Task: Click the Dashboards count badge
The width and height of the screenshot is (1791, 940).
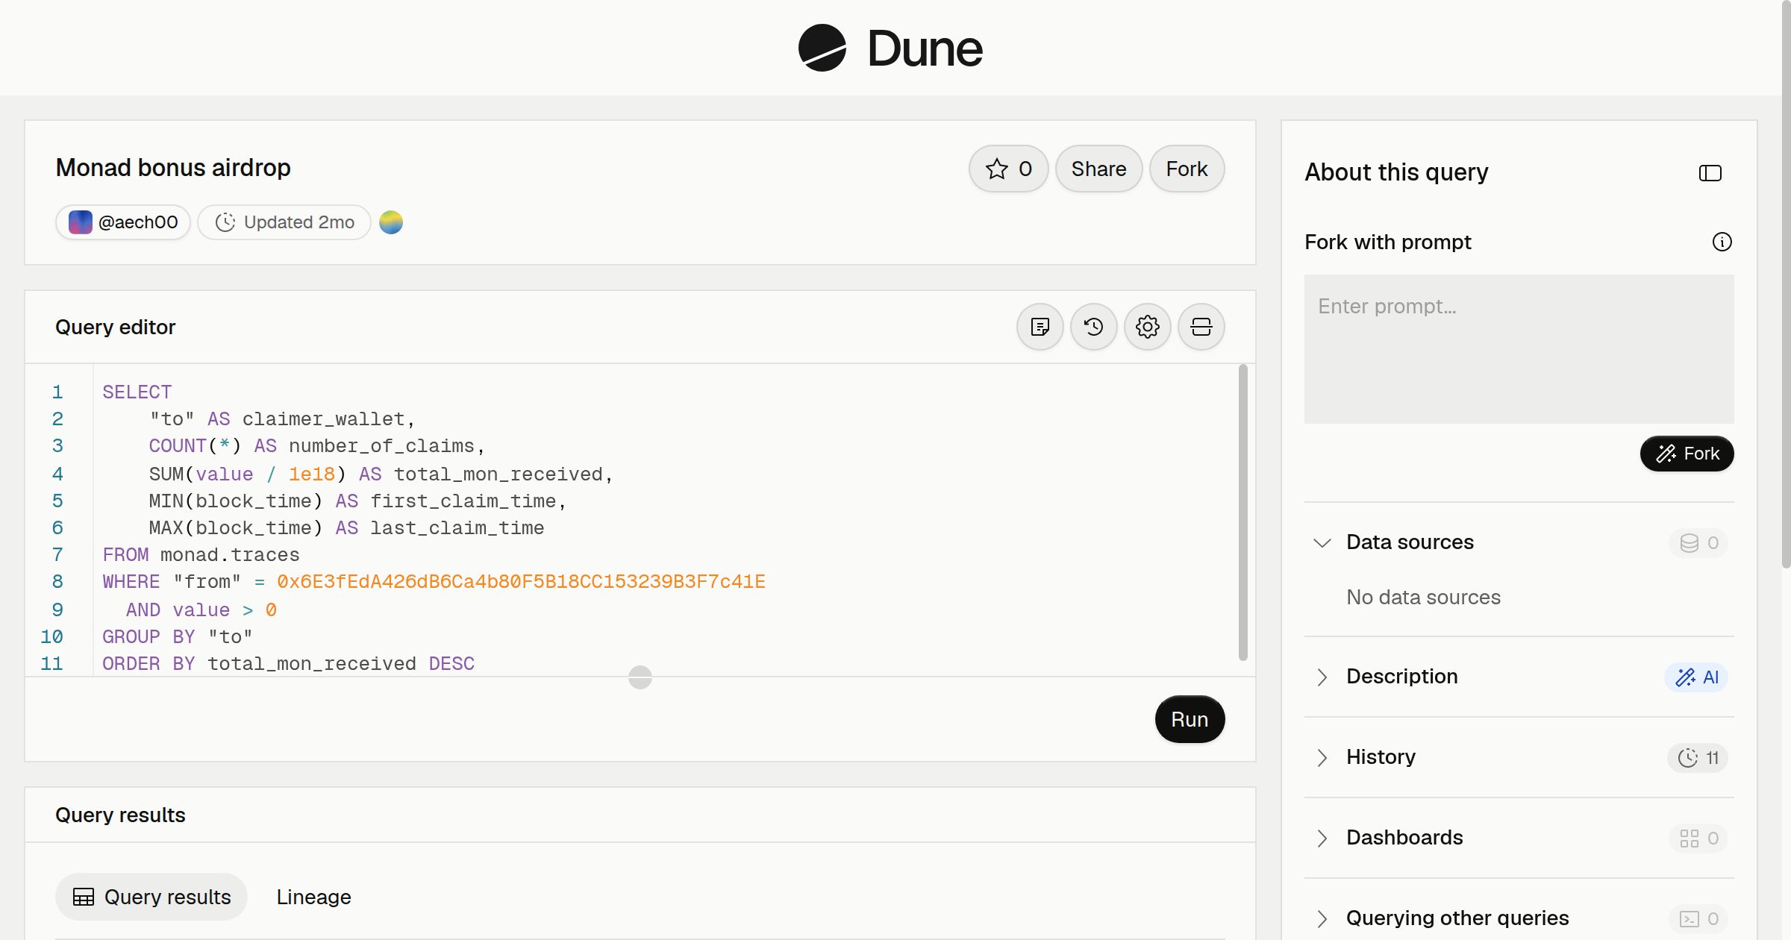Action: 1698,838
